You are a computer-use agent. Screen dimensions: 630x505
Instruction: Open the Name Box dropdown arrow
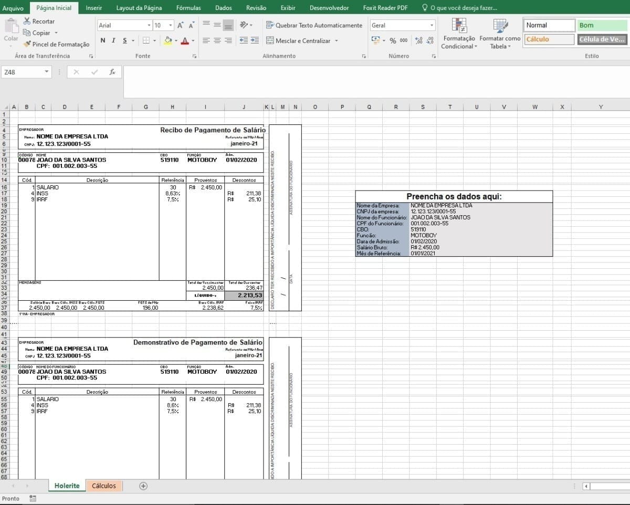tap(47, 72)
